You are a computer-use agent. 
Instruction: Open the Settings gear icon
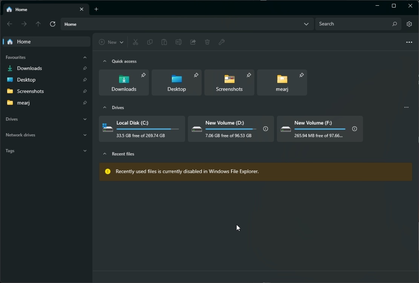click(410, 24)
